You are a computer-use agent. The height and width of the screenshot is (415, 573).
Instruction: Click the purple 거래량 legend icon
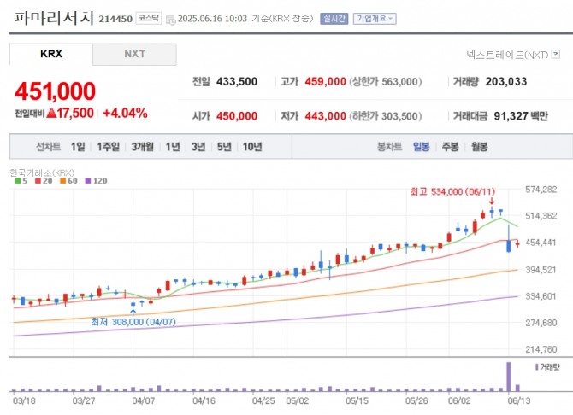click(x=536, y=367)
